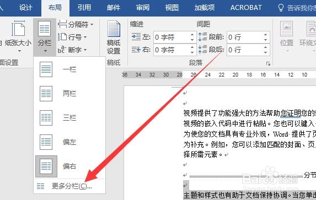Click the left-biased column thumbnail icon

click(x=46, y=142)
